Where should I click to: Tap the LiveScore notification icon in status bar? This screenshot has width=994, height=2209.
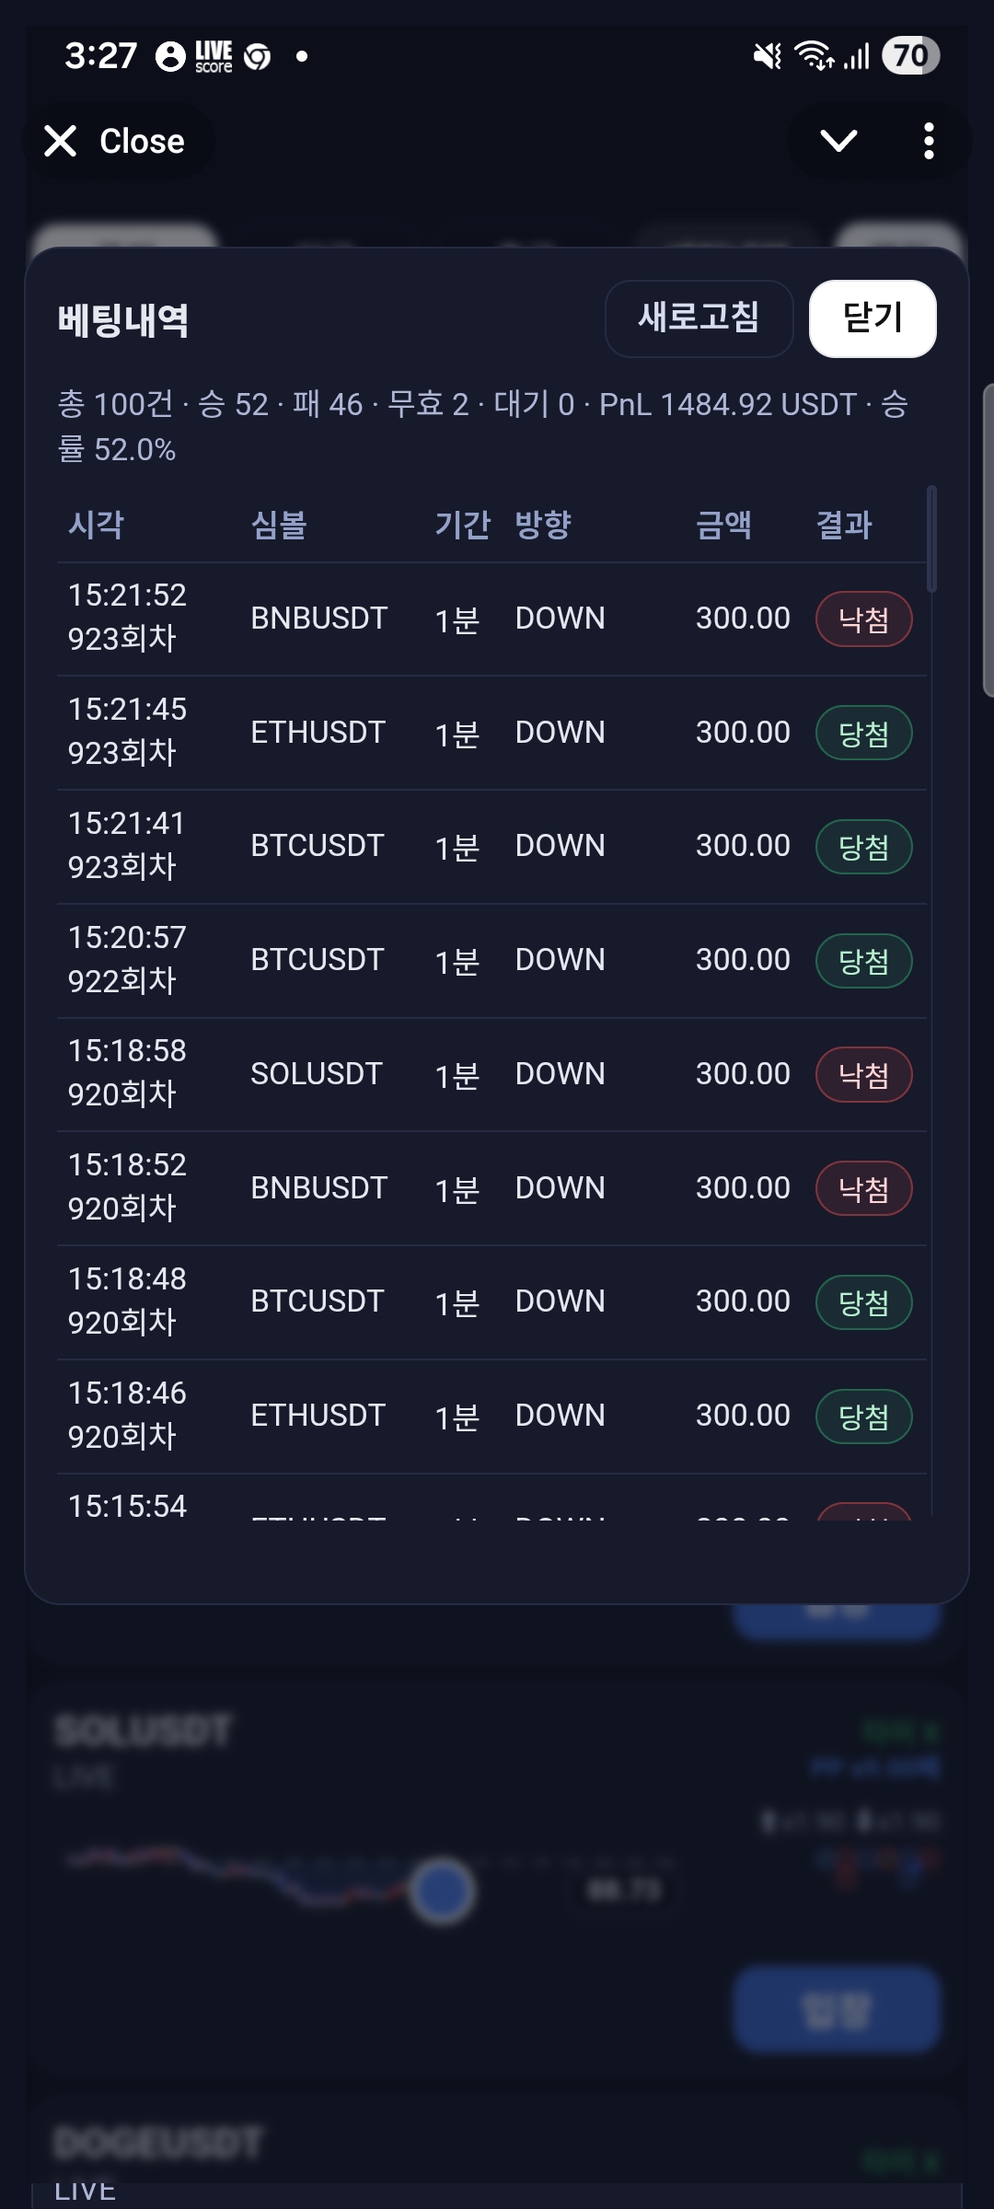click(214, 56)
